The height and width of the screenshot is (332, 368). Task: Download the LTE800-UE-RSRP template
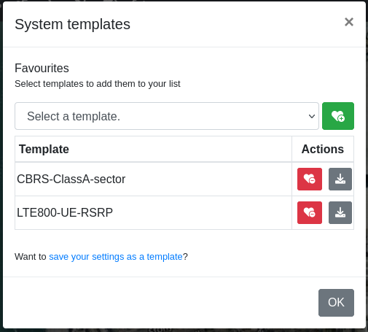[340, 212]
